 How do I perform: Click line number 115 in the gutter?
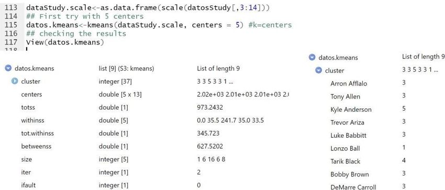[11, 25]
